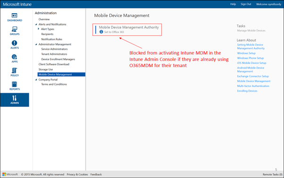Open the iOS Mobile Device Setup link

point(251,63)
